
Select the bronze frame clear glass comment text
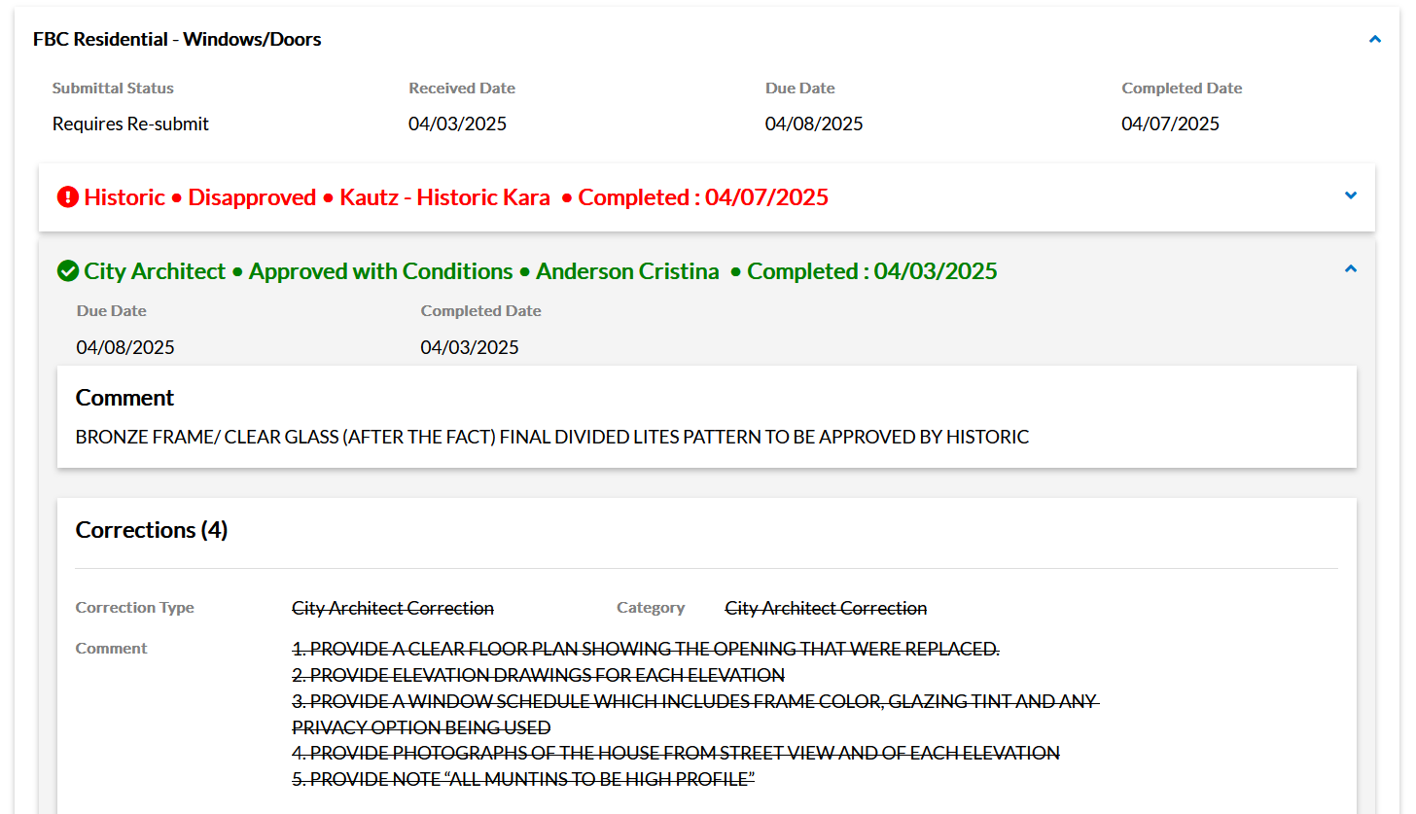pyautogui.click(x=551, y=438)
